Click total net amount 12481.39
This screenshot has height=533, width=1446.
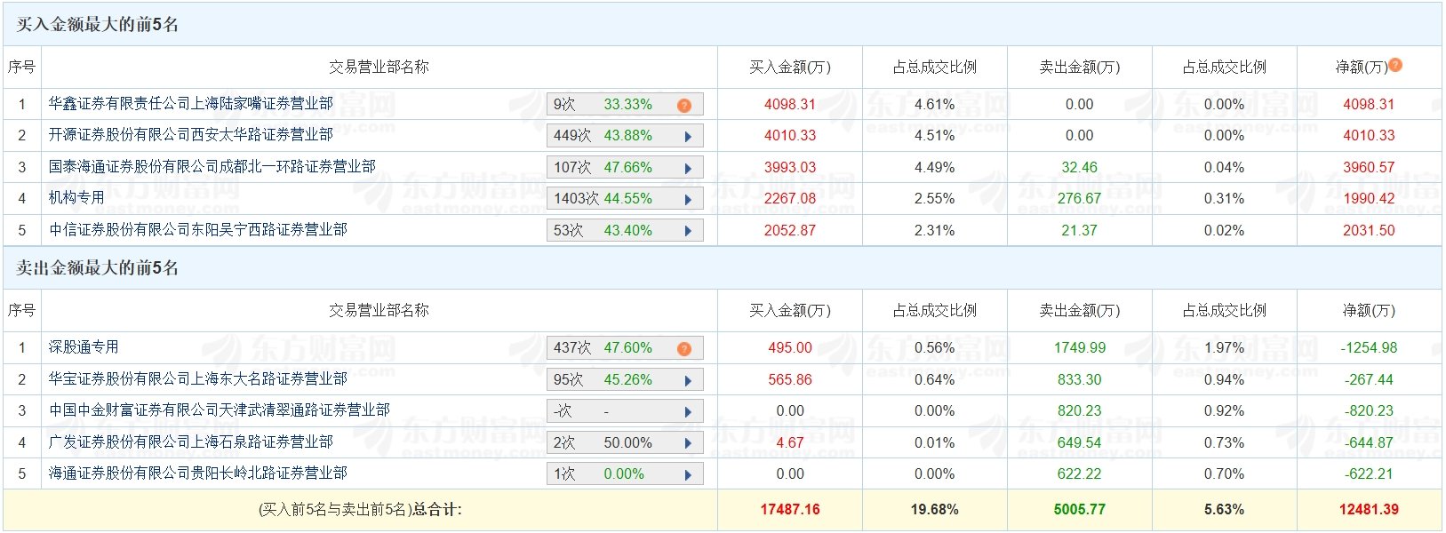(1370, 509)
